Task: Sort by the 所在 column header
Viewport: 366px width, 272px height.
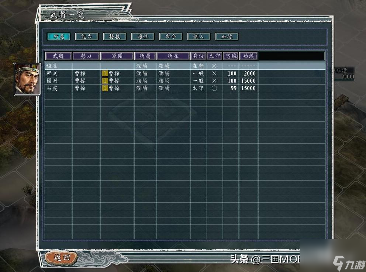Action: (x=173, y=56)
